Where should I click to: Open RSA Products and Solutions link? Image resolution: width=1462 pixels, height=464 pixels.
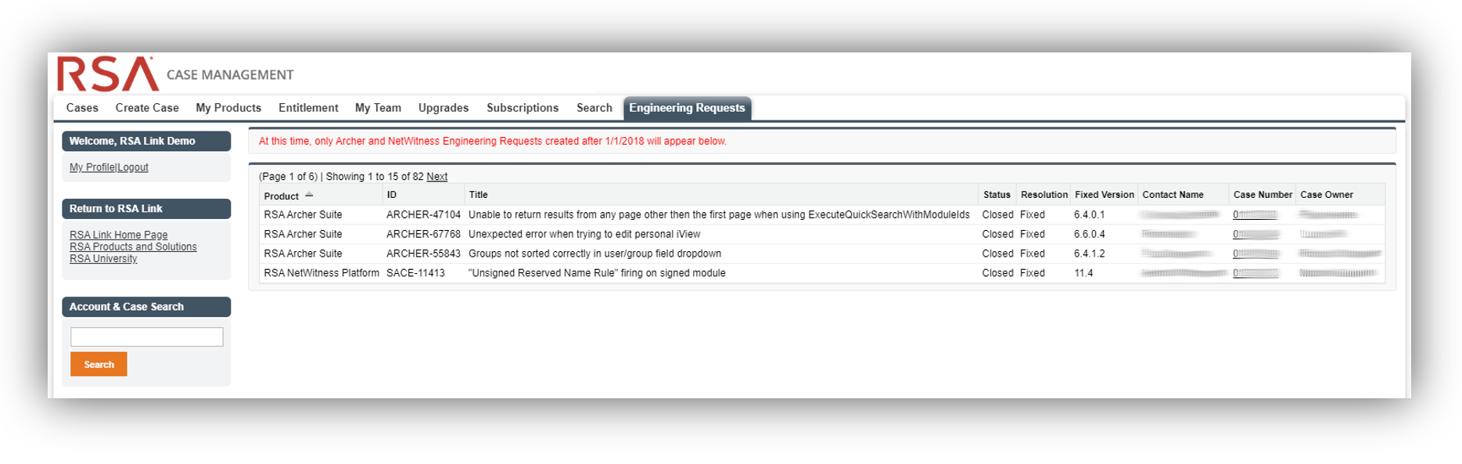(x=133, y=246)
